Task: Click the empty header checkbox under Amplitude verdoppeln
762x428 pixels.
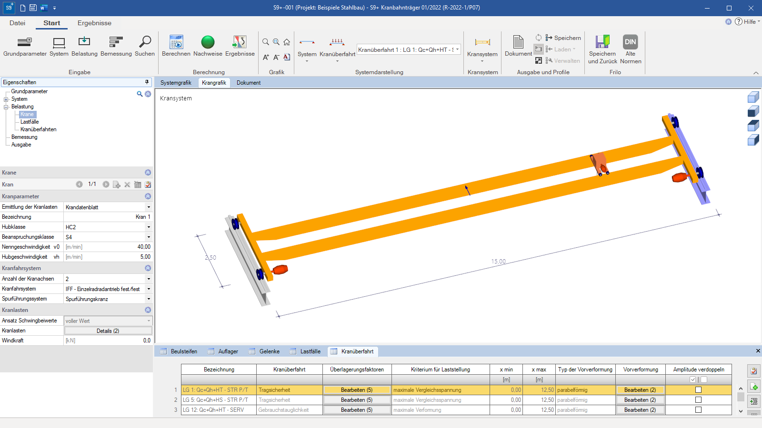Action: pos(704,379)
